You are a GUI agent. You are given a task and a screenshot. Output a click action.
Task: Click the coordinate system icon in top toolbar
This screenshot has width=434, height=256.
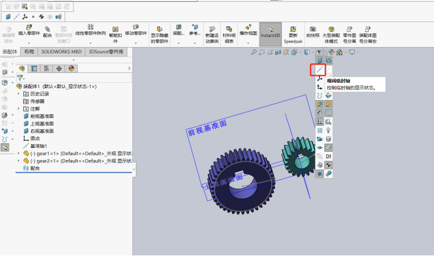point(25,17)
